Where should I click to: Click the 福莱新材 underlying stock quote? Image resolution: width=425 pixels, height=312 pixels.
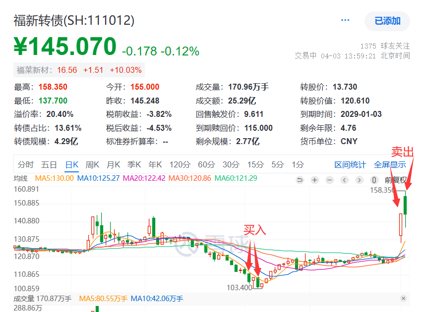(79, 70)
